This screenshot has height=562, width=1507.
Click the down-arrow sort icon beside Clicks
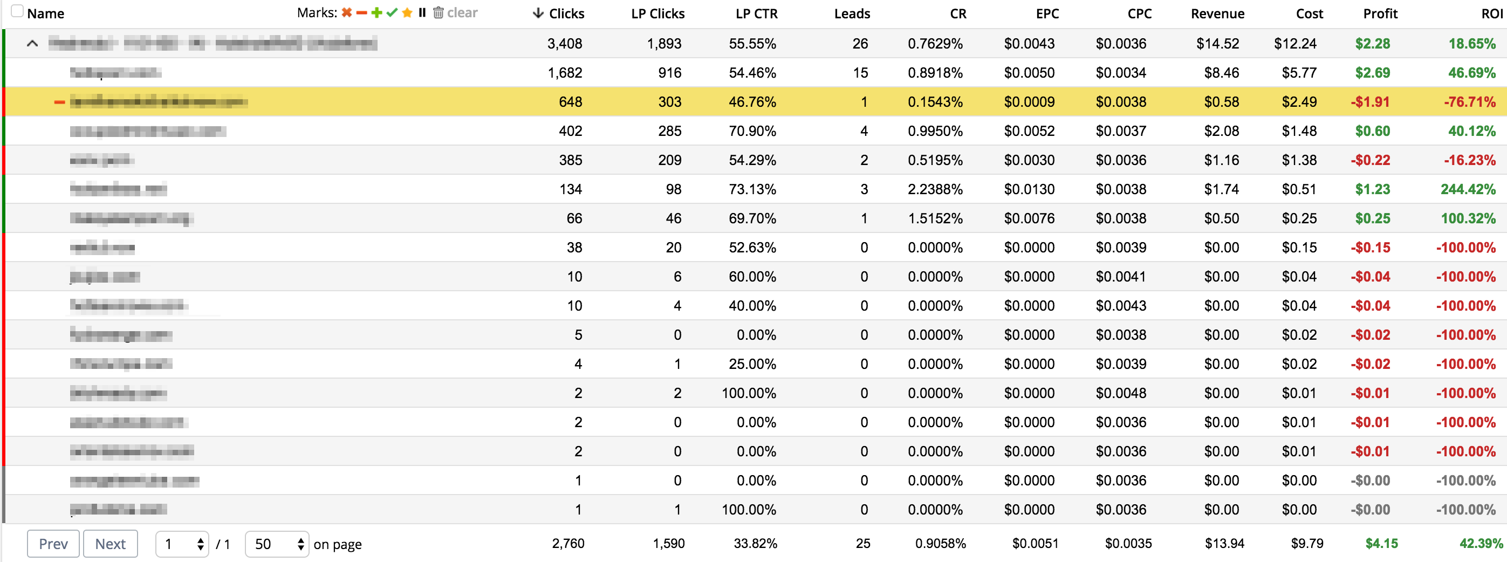(538, 13)
